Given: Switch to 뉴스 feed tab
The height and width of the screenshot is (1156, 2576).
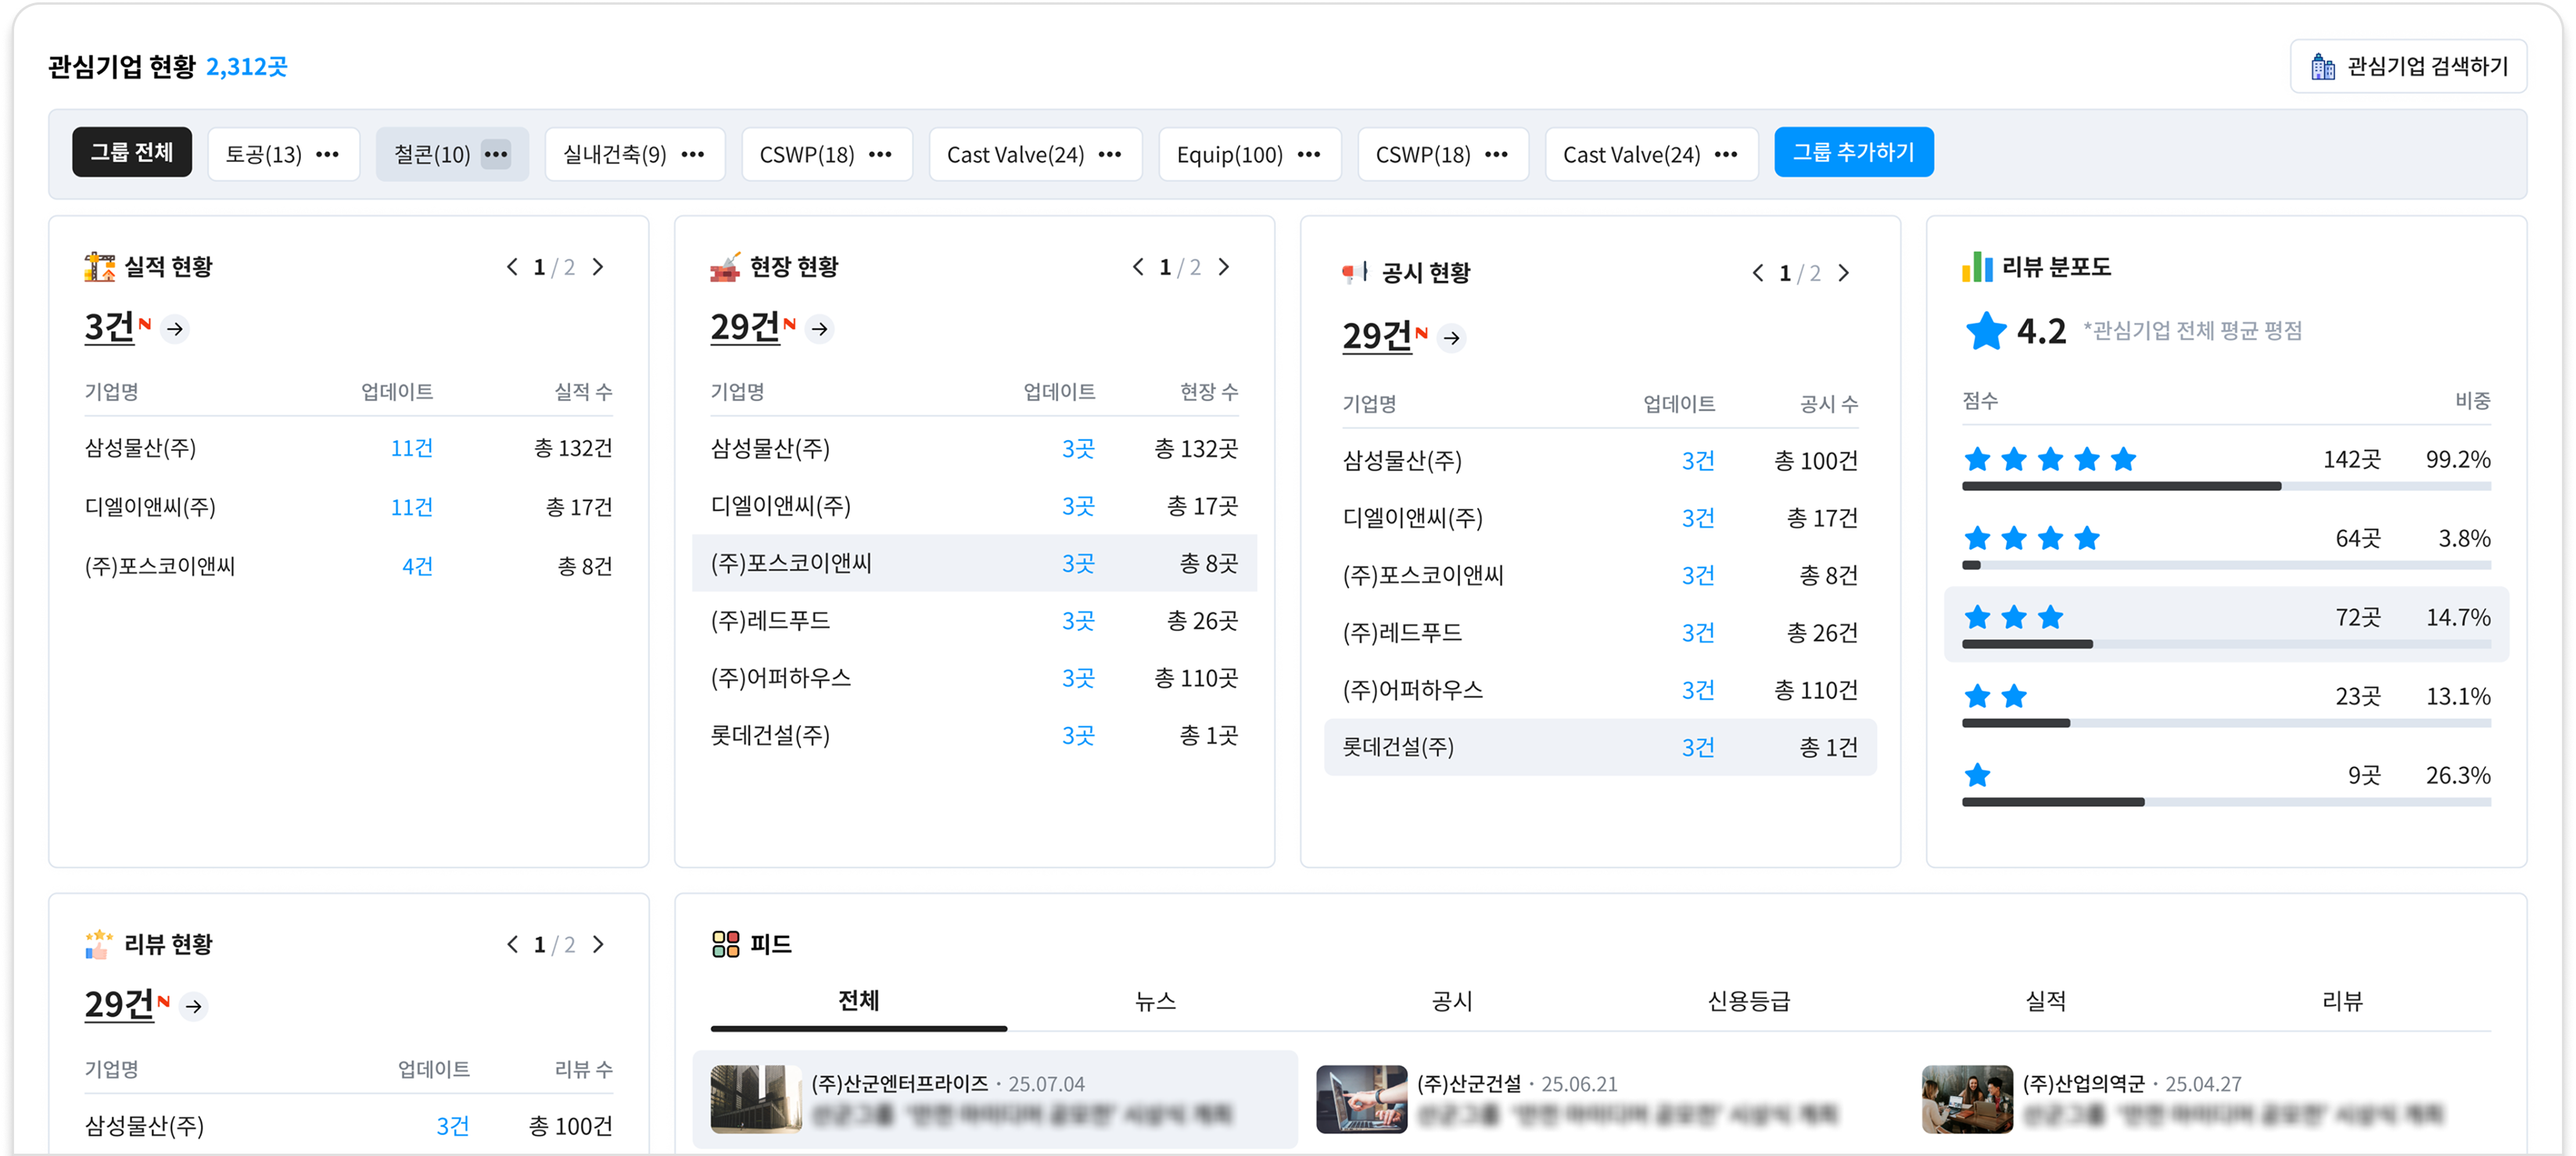Looking at the screenshot, I should (1155, 1001).
